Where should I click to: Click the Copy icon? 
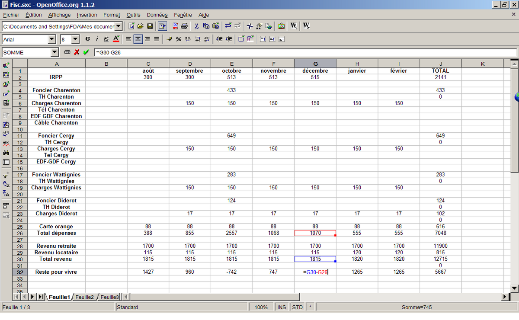(206, 26)
